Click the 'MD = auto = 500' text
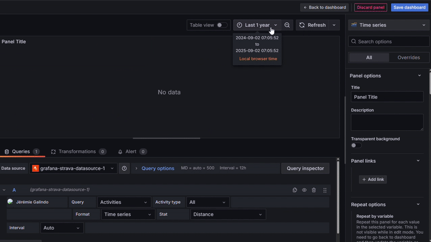The width and height of the screenshot is (431, 242). [x=197, y=168]
